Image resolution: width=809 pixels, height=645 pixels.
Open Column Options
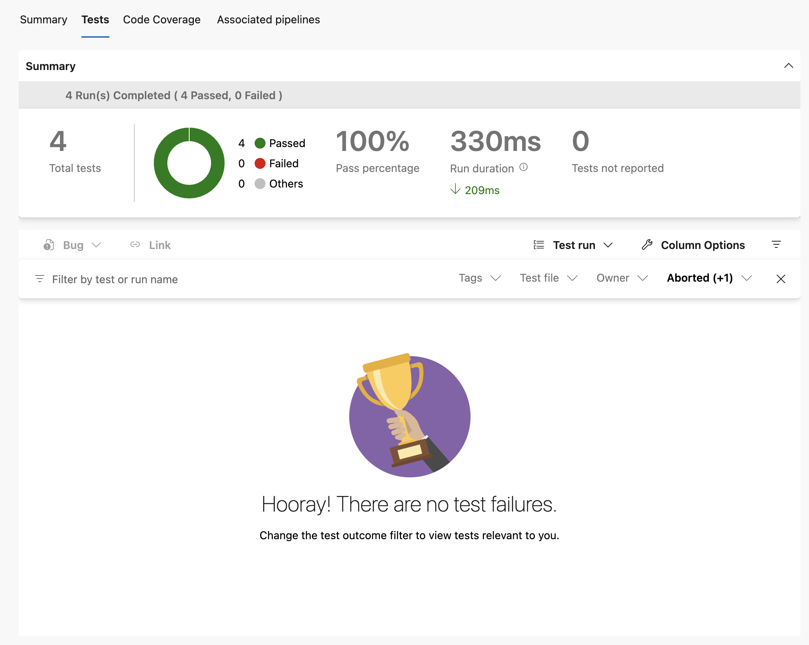click(x=693, y=245)
